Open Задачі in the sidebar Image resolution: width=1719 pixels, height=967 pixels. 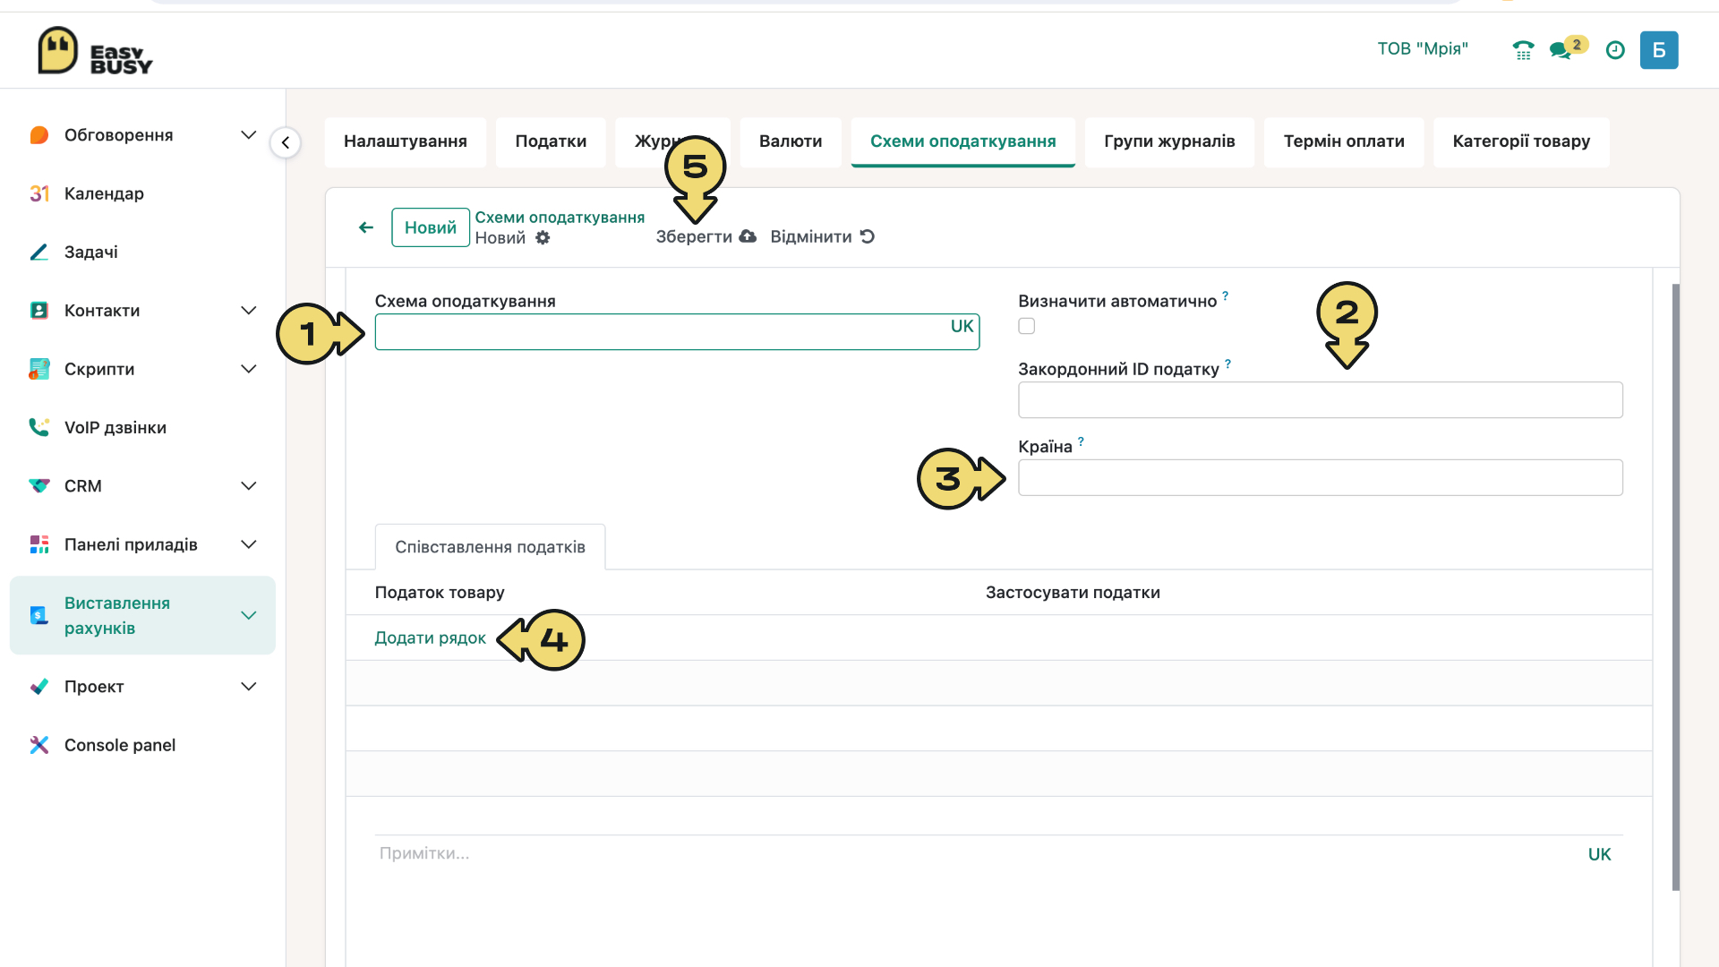point(90,252)
